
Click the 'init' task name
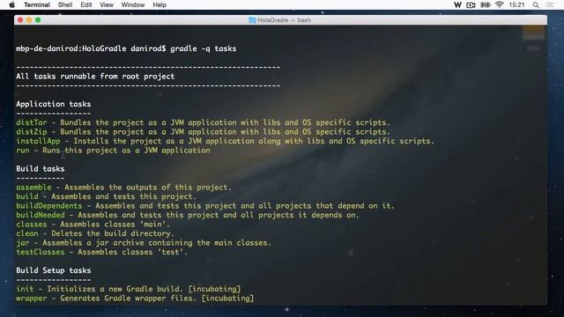coord(25,289)
